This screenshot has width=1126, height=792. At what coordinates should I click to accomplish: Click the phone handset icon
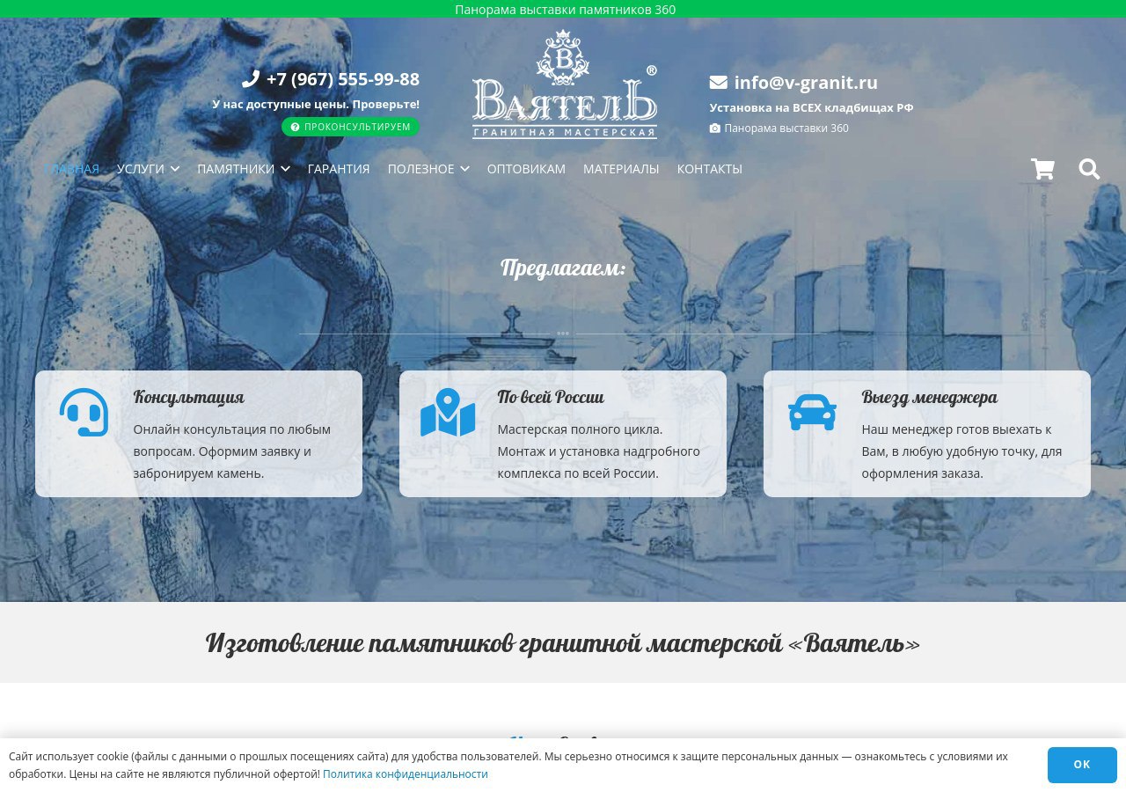click(251, 79)
